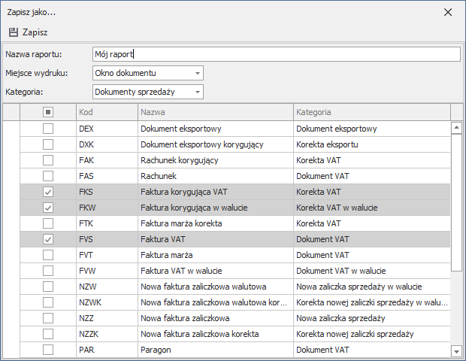Uncheck the FVS row checkbox

pyautogui.click(x=48, y=239)
